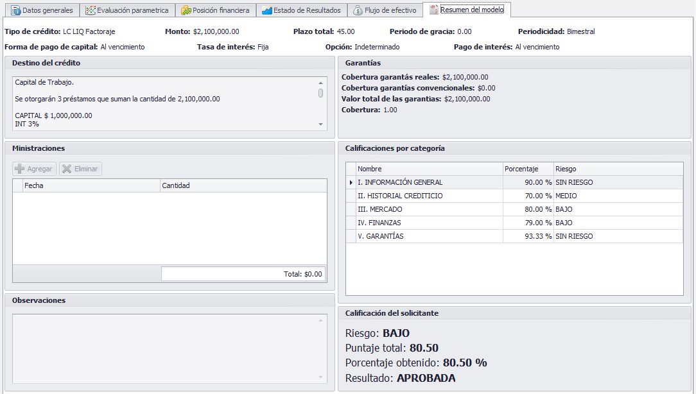Image resolution: width=696 pixels, height=394 pixels.
Task: Click the 90.00 % percentage cell
Action: click(528, 182)
